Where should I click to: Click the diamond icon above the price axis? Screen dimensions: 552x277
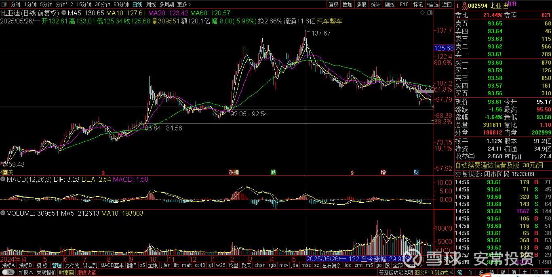pyautogui.click(x=422, y=13)
